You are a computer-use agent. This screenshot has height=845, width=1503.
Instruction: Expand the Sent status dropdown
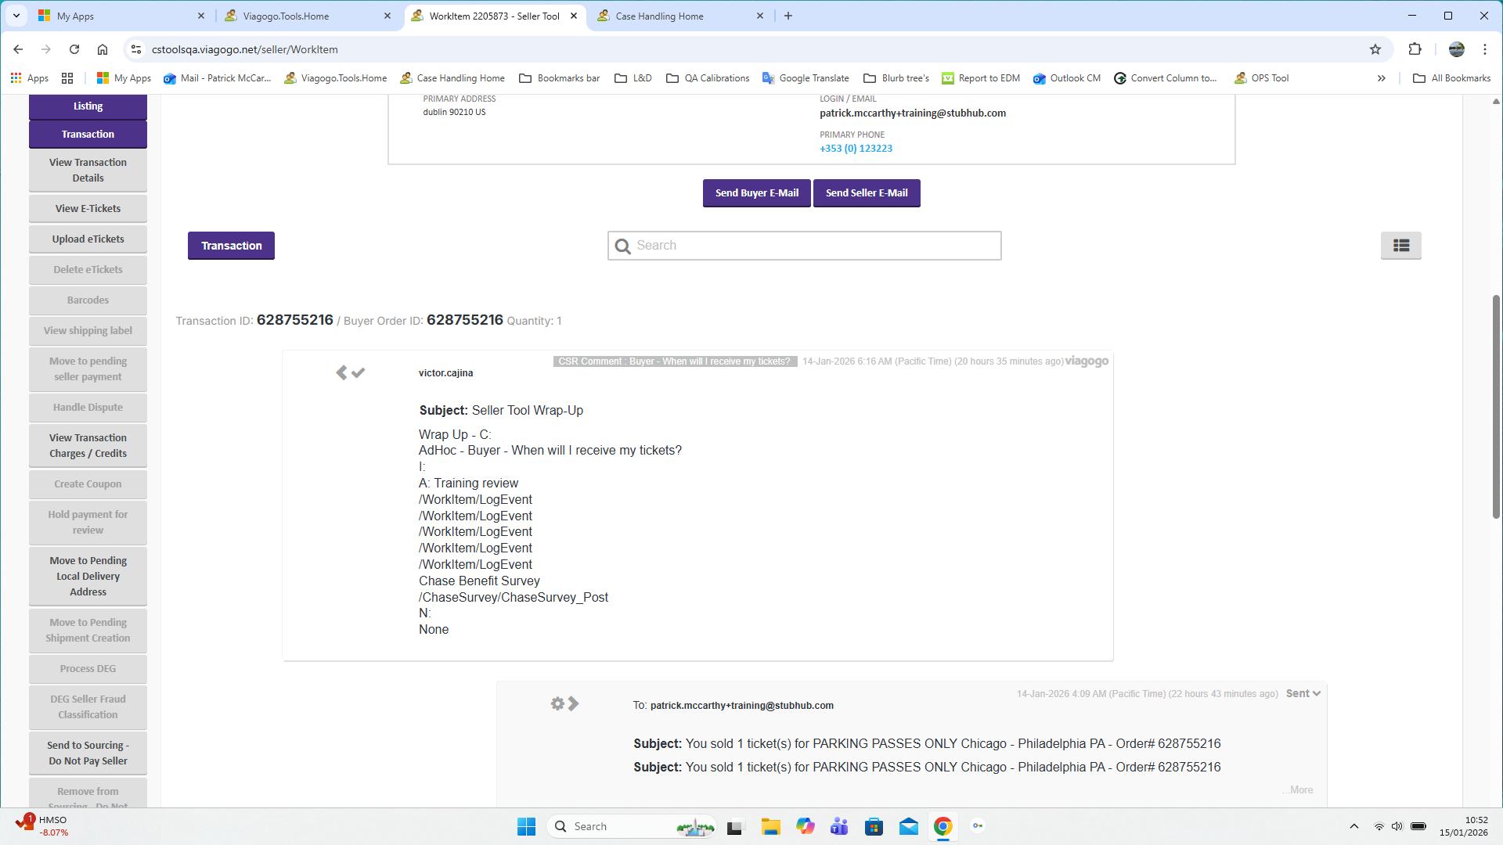(x=1303, y=693)
